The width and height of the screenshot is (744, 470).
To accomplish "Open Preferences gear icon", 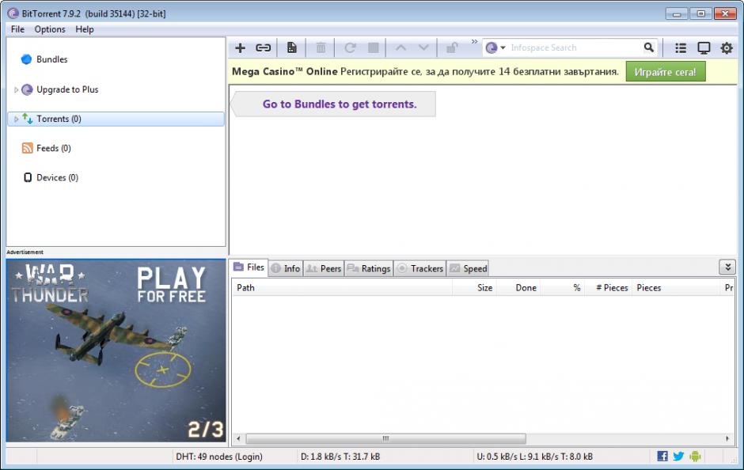I will [x=727, y=48].
